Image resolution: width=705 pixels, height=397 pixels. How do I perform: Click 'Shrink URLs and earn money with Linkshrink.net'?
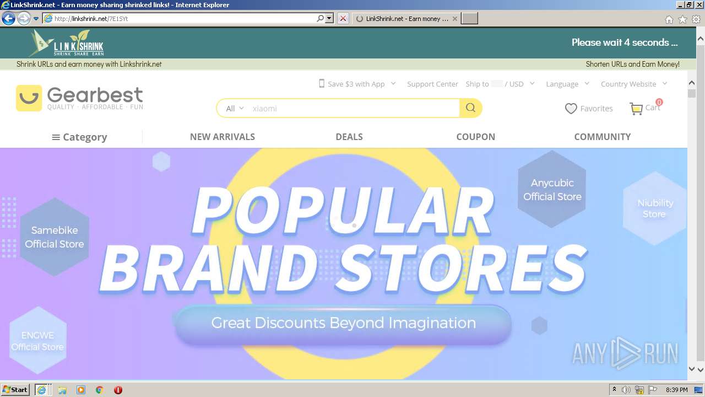(89, 64)
